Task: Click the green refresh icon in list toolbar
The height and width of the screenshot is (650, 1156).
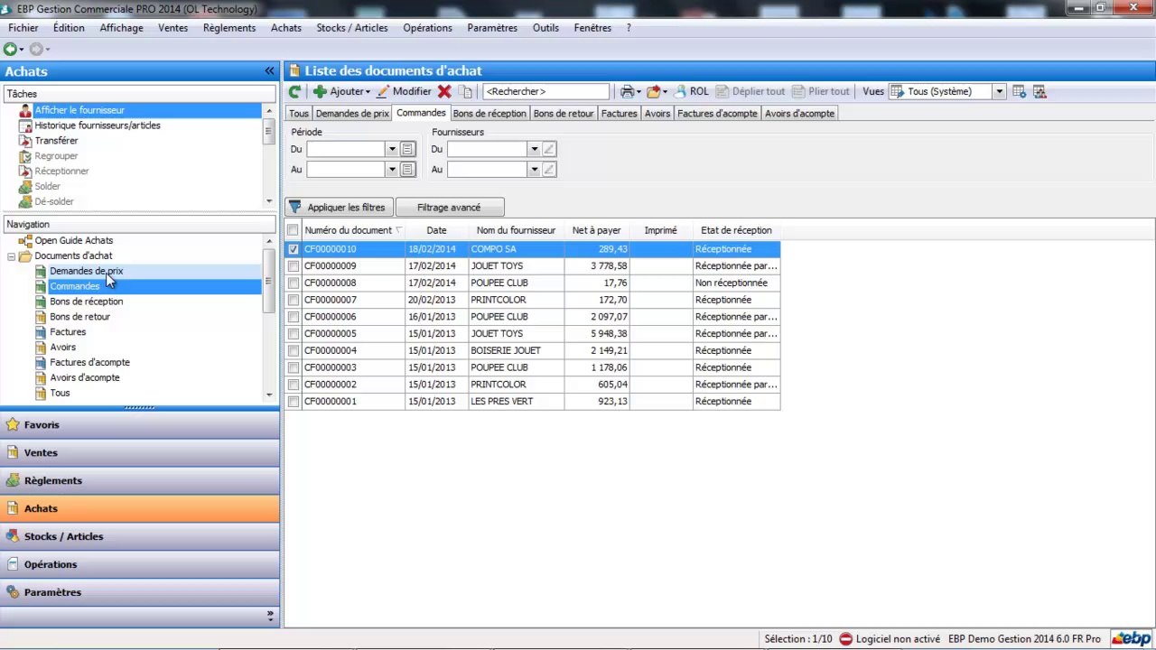Action: pyautogui.click(x=294, y=91)
